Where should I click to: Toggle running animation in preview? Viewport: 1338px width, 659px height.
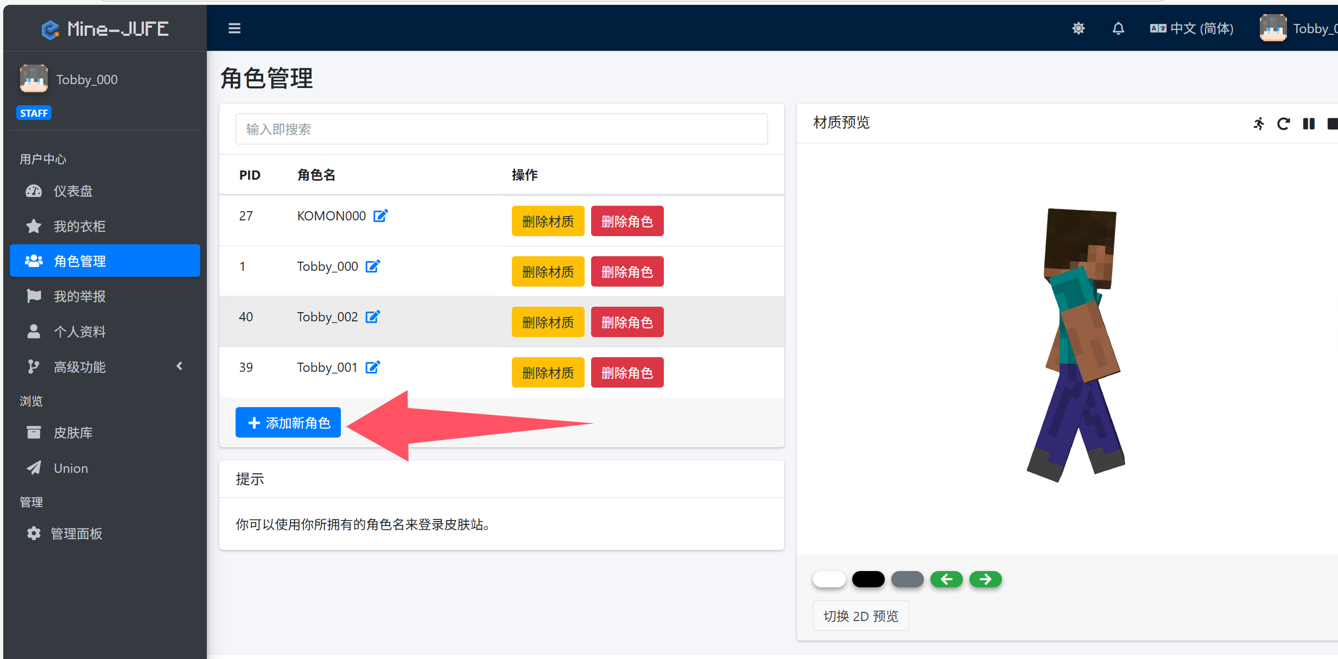point(1259,124)
